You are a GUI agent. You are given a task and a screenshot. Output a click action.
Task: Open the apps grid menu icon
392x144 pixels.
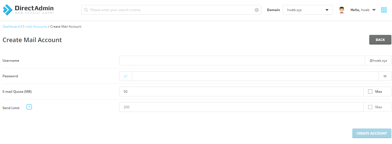pos(384,10)
